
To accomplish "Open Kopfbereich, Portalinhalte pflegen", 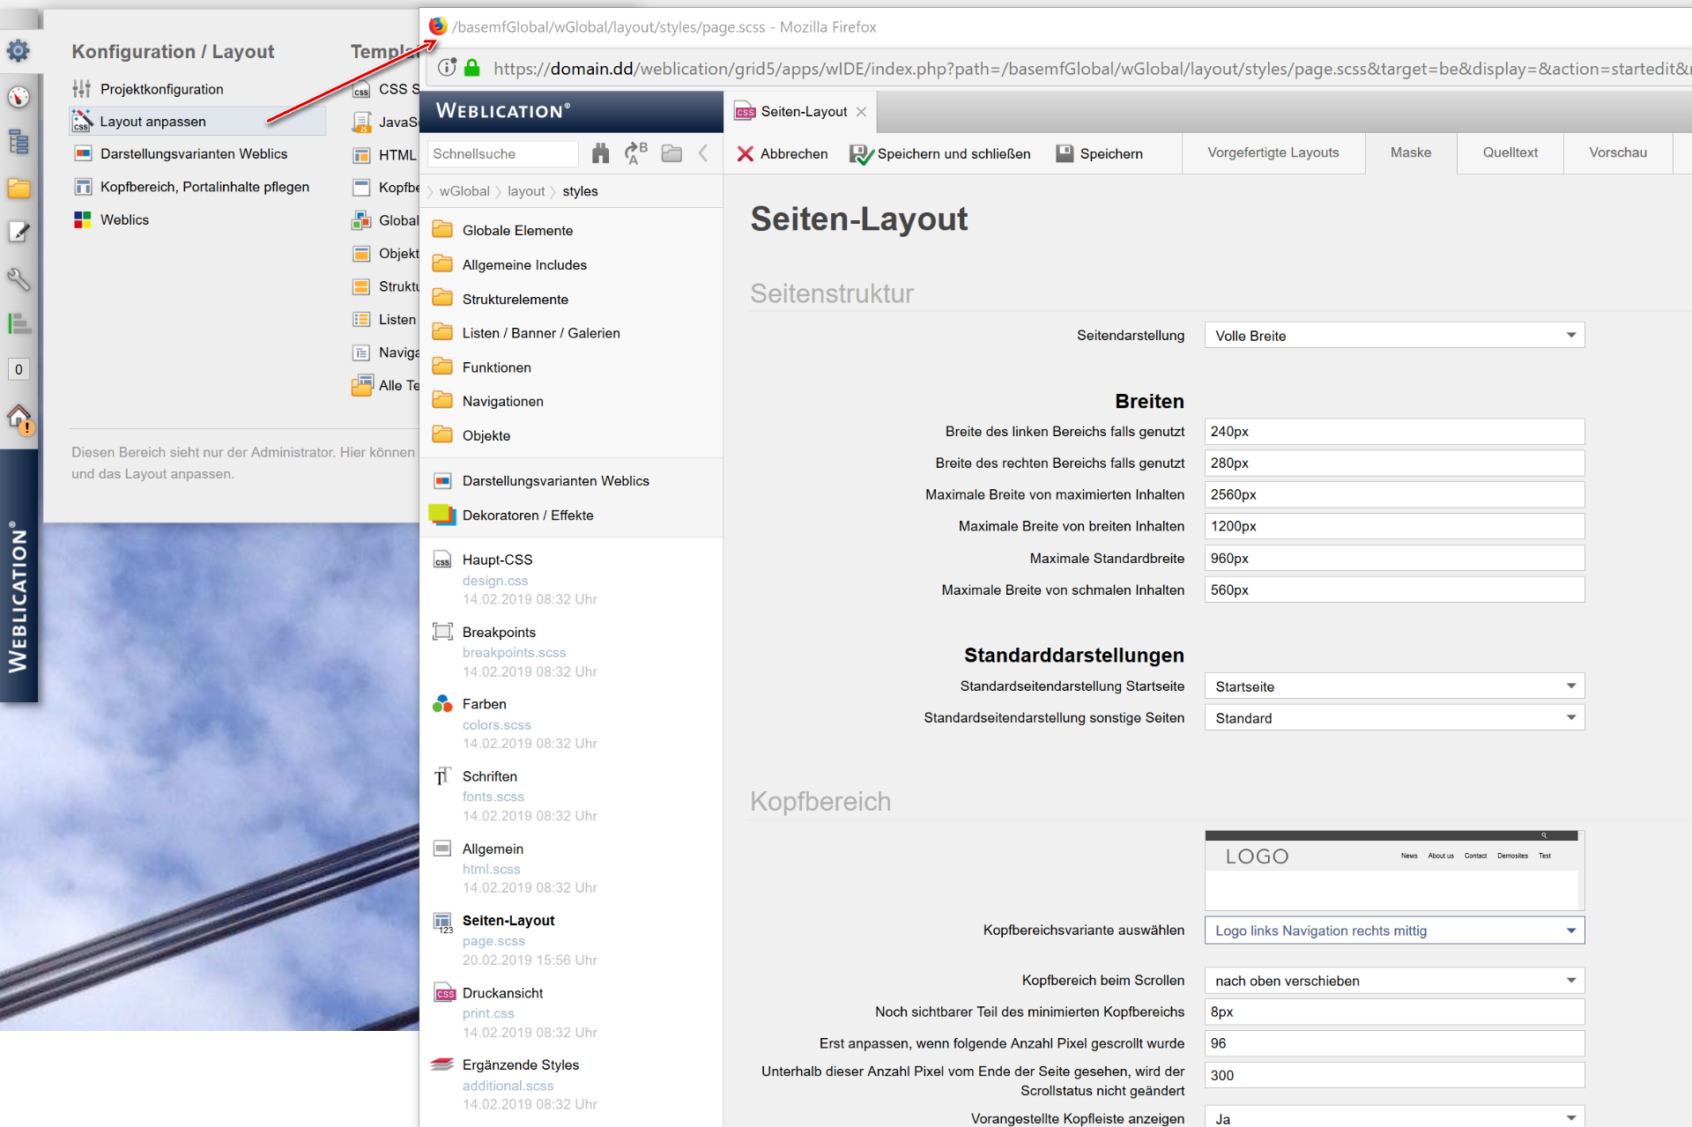I will click(x=204, y=187).
